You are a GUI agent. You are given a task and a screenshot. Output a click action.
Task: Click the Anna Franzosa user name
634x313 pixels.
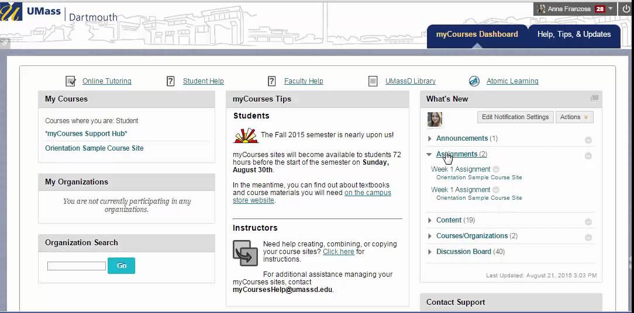pos(569,9)
